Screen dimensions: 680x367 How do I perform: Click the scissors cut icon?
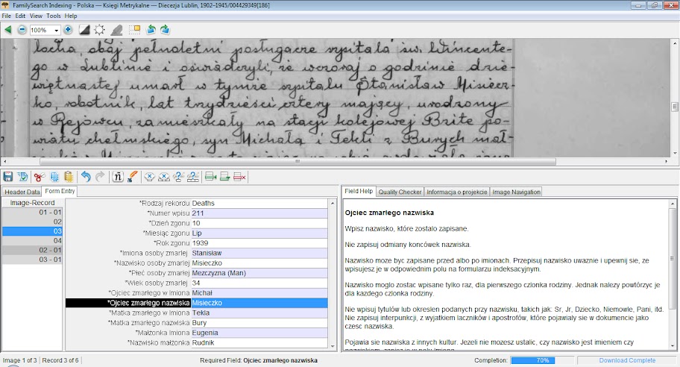tap(39, 177)
